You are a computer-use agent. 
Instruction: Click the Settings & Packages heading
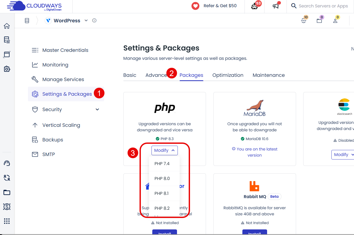tap(161, 48)
